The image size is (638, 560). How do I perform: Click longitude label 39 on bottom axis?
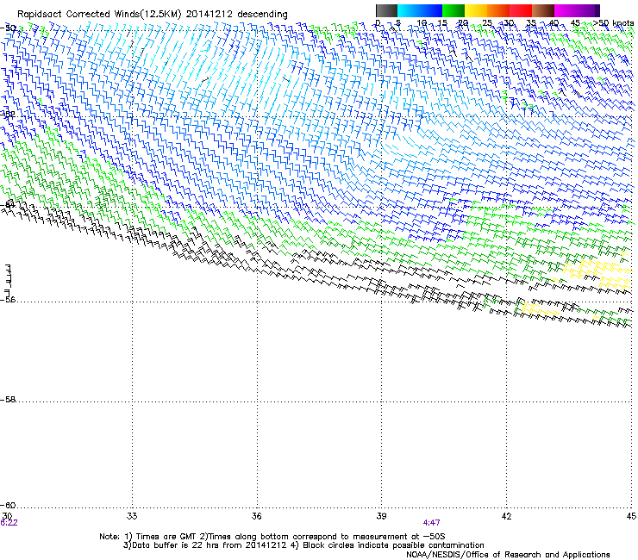pyautogui.click(x=381, y=516)
